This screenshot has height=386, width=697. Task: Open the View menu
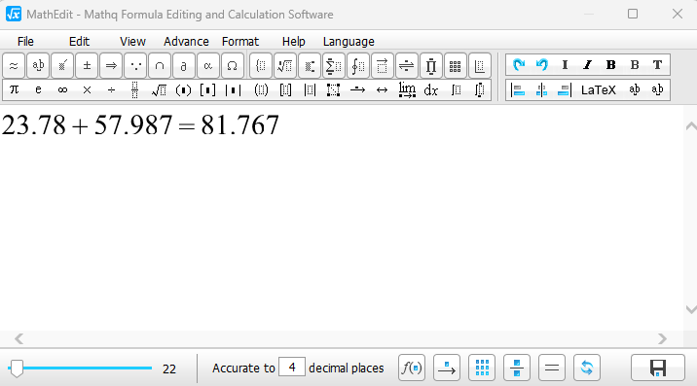pyautogui.click(x=132, y=41)
